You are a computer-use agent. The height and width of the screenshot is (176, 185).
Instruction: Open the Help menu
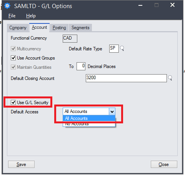pyautogui.click(x=31, y=16)
